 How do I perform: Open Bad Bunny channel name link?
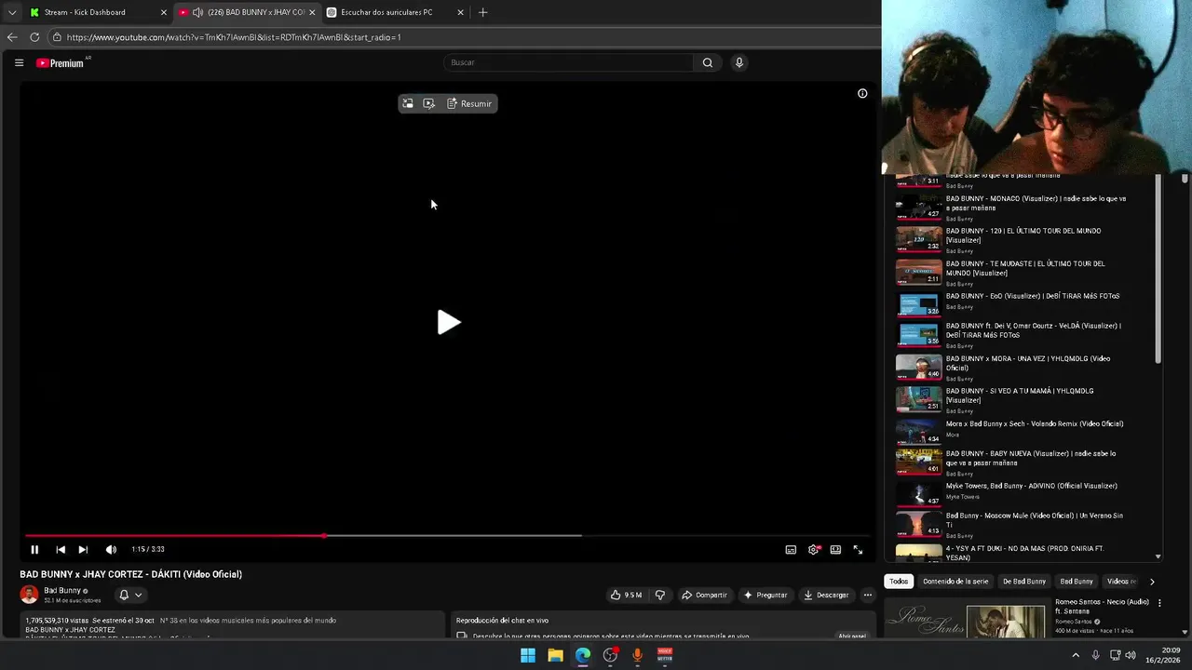(x=62, y=590)
